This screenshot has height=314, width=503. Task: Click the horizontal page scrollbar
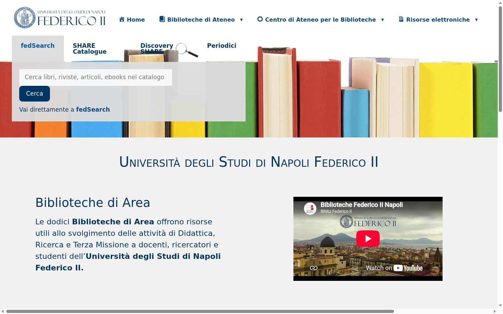200,311
